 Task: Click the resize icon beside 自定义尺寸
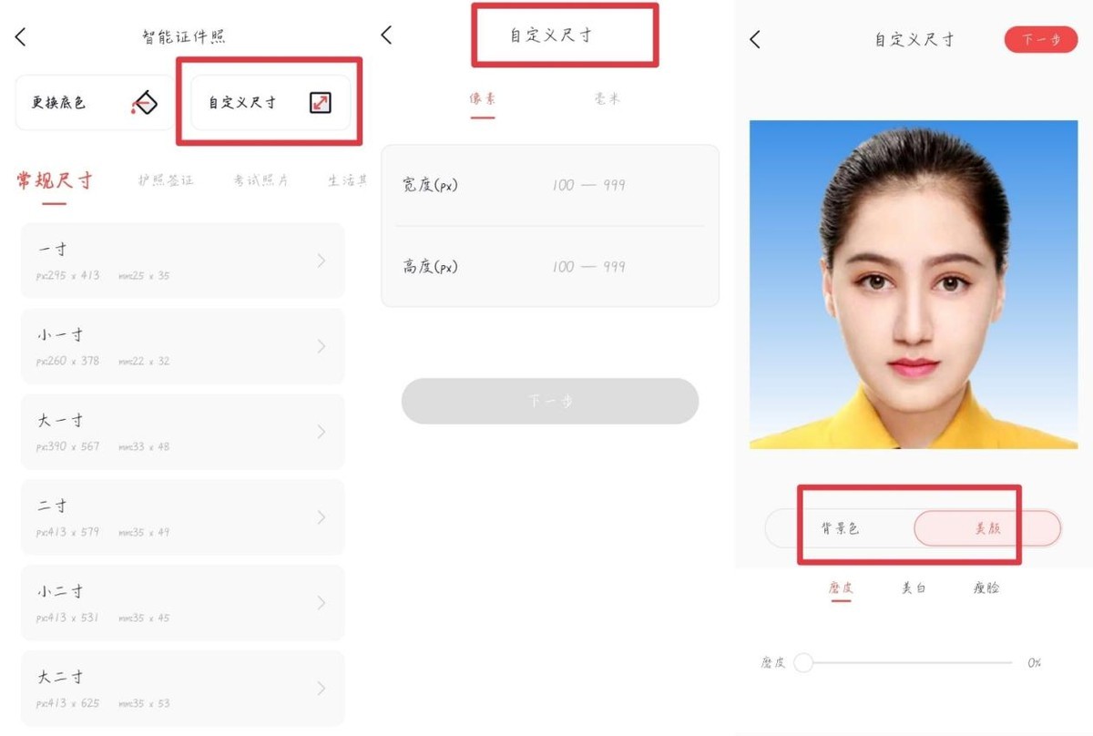(x=319, y=103)
